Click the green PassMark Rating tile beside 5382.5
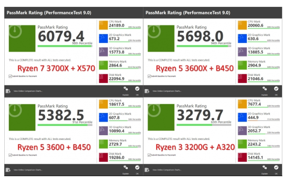The height and width of the screenshot is (180, 287). [x=22, y=117]
